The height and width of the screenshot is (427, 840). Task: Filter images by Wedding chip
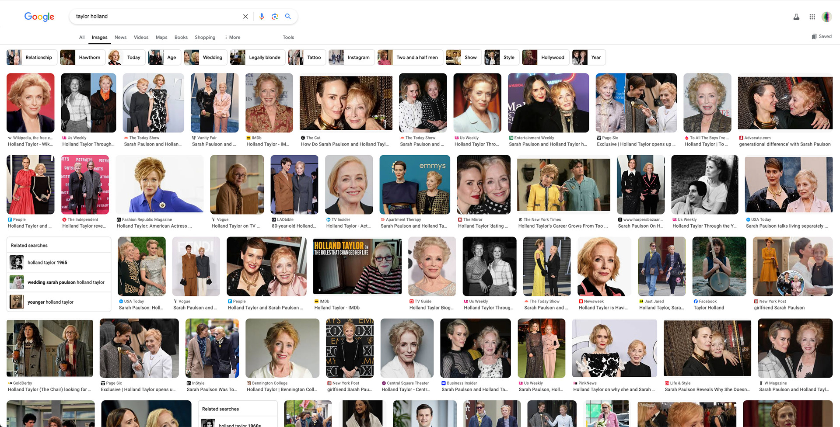[205, 57]
